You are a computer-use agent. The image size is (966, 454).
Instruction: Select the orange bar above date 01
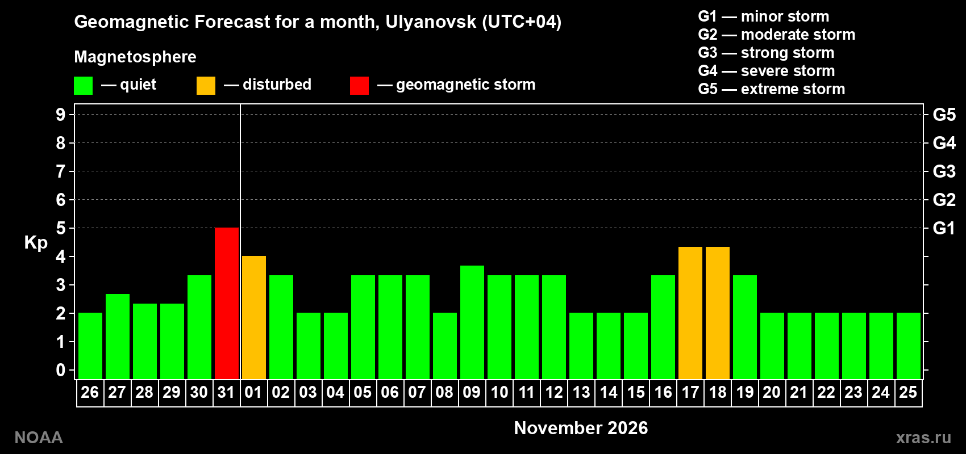click(x=254, y=317)
